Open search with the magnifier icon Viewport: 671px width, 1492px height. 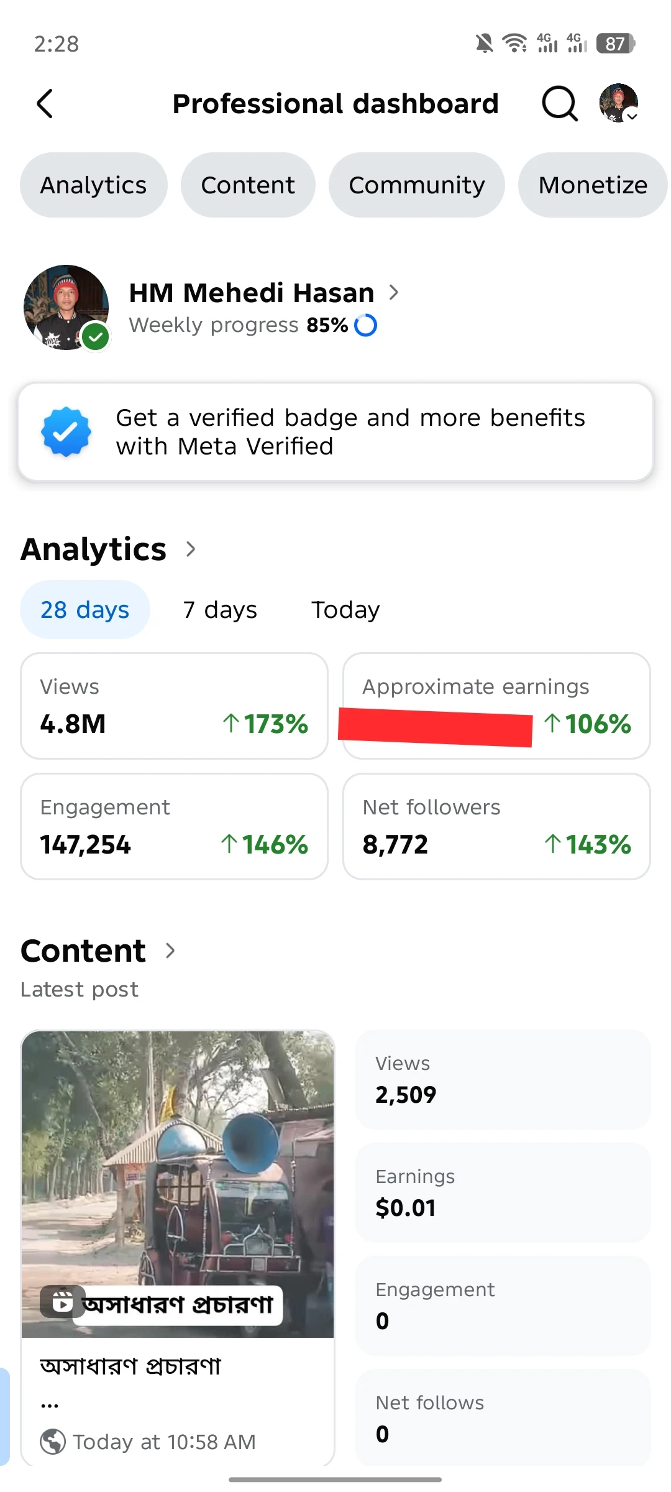click(559, 104)
